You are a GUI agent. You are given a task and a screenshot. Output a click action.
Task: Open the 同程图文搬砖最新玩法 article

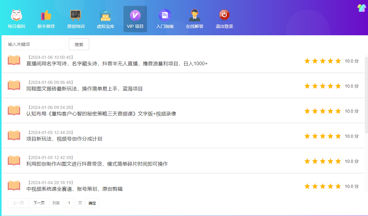84,89
